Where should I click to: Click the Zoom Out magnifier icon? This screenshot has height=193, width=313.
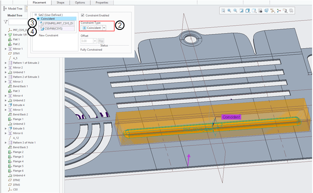pos(235,10)
